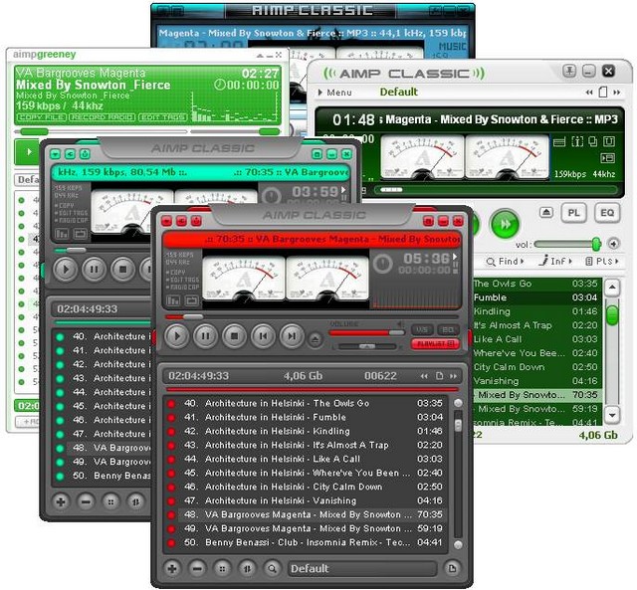The height and width of the screenshot is (590, 637).
Task: Open the Find dropdown in white AIMP window
Action: (x=506, y=262)
